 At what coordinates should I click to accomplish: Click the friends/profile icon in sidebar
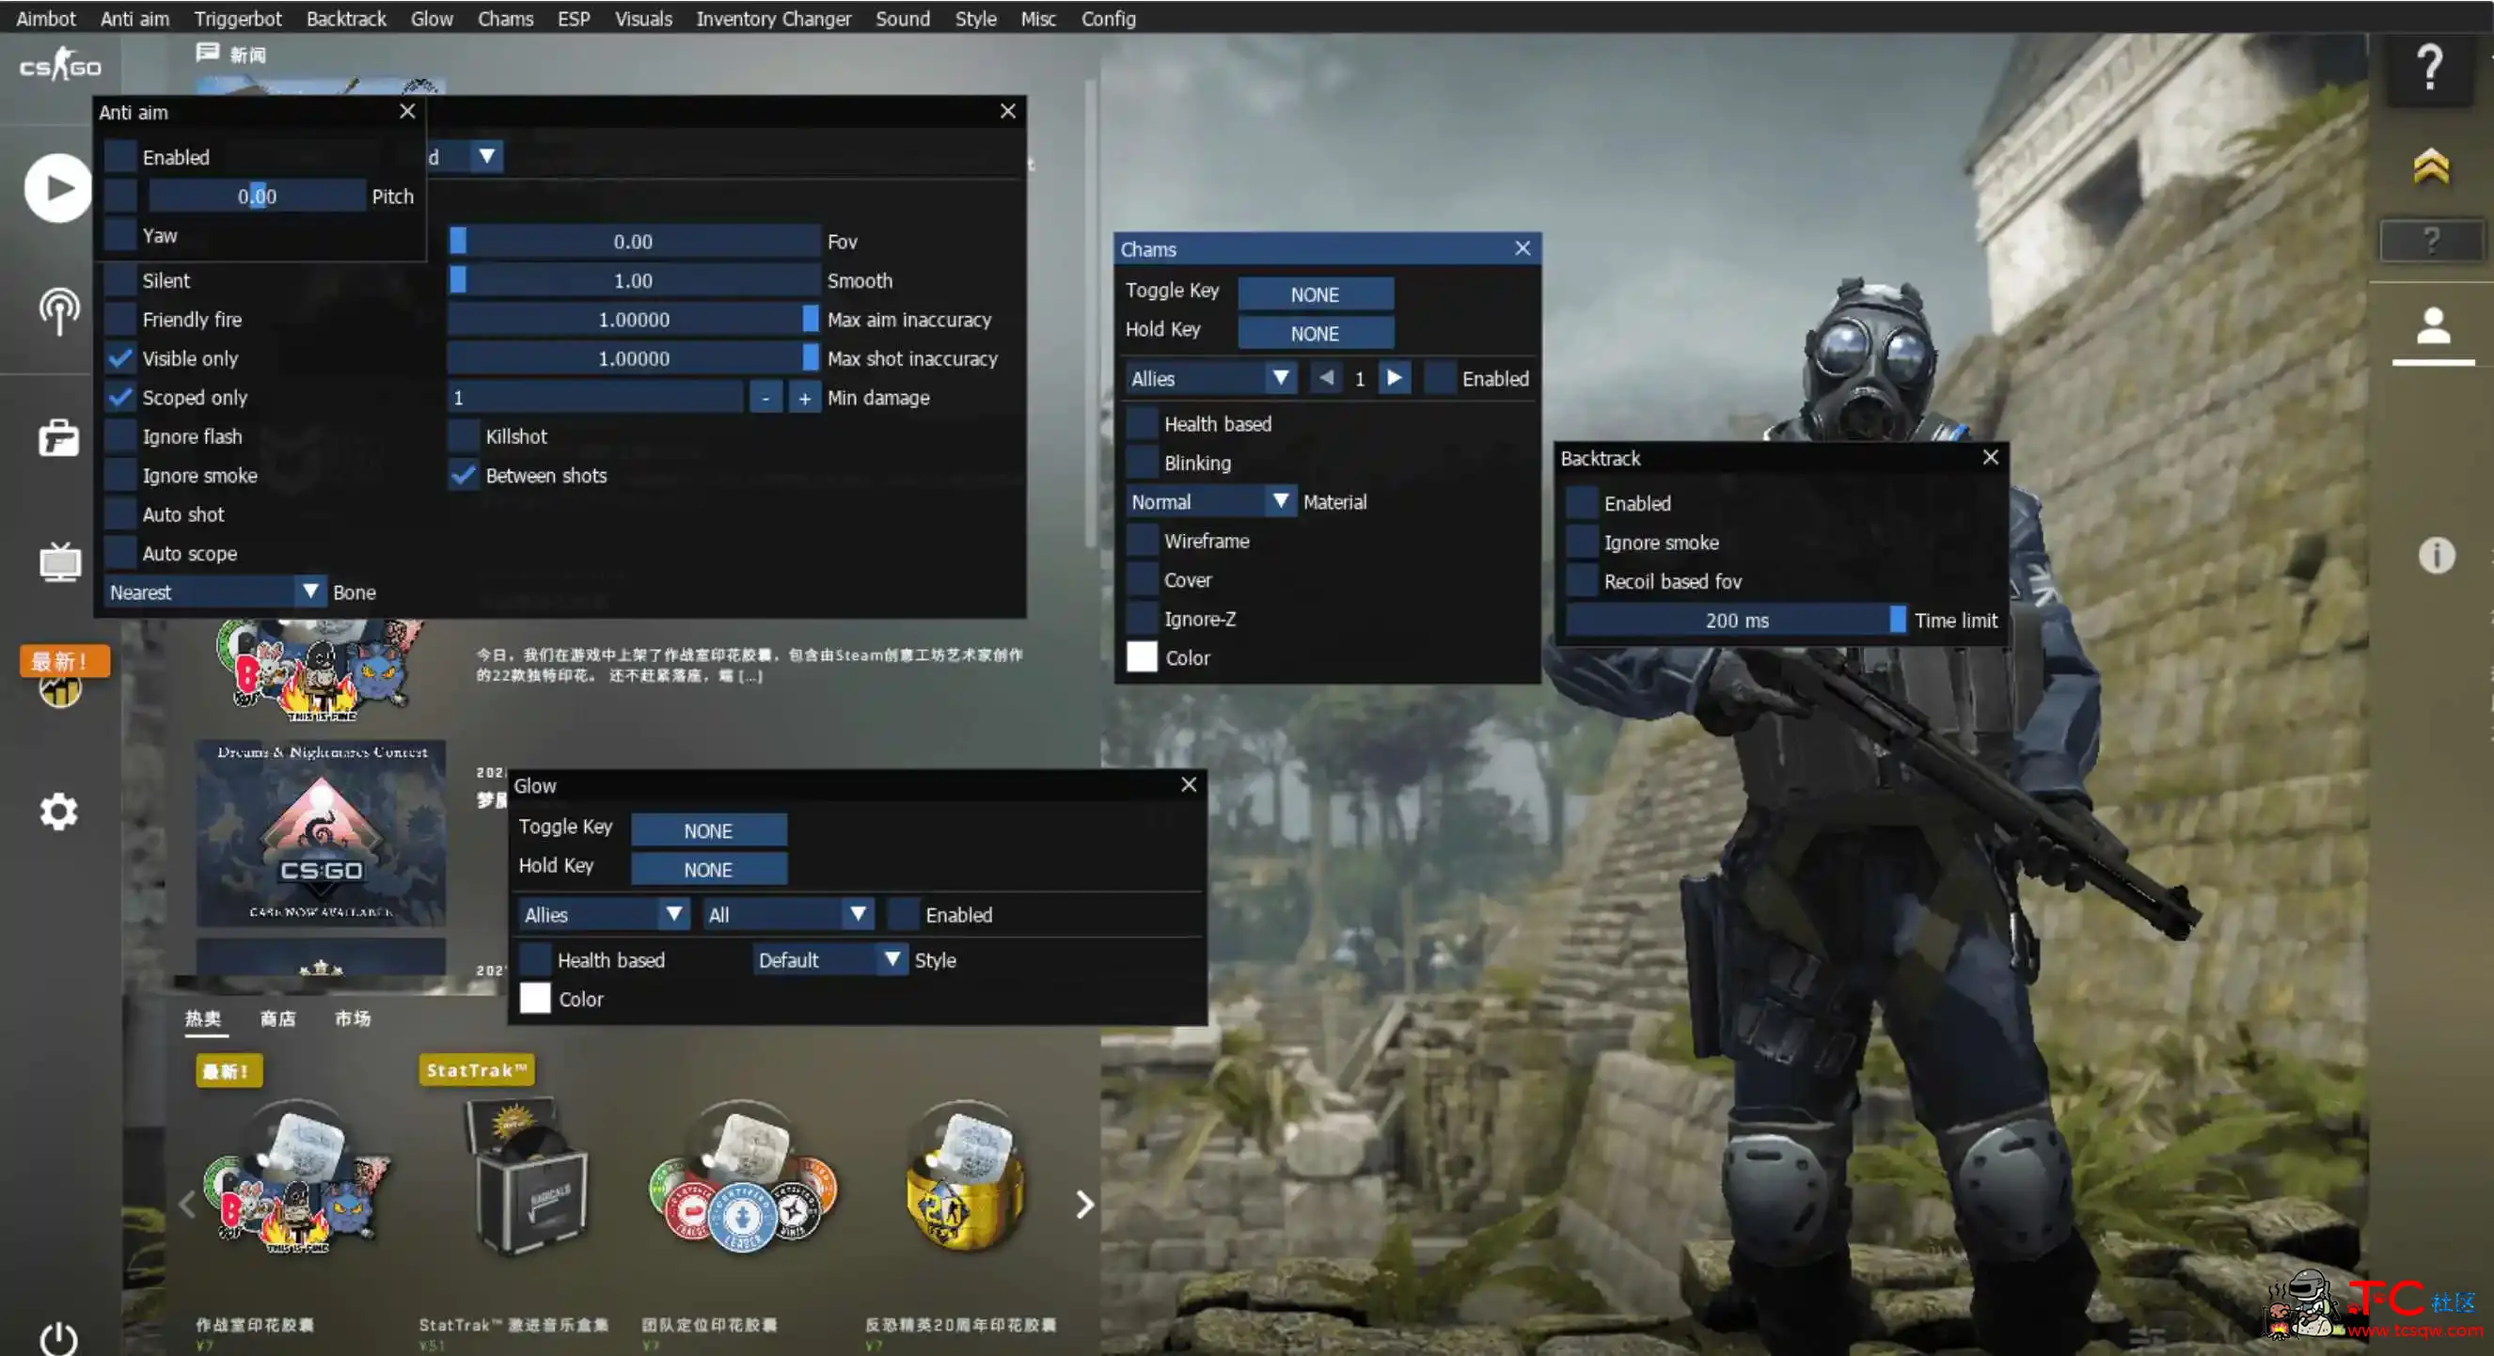2431,325
